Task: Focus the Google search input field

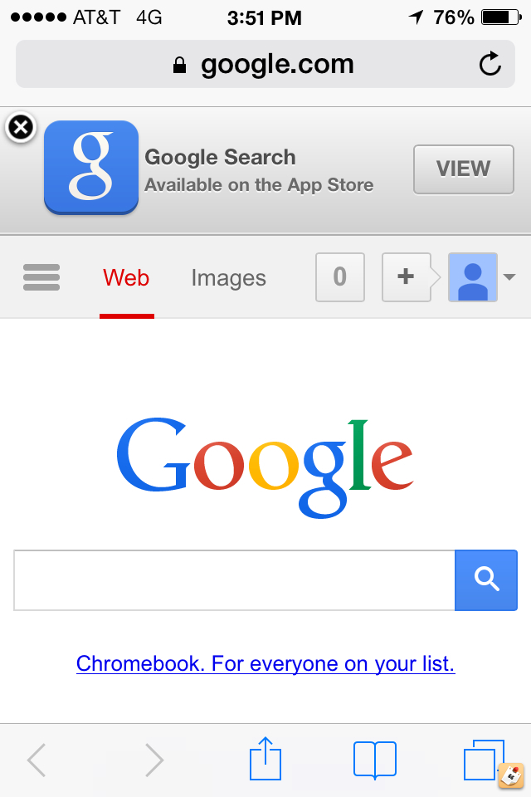Action: tap(234, 580)
